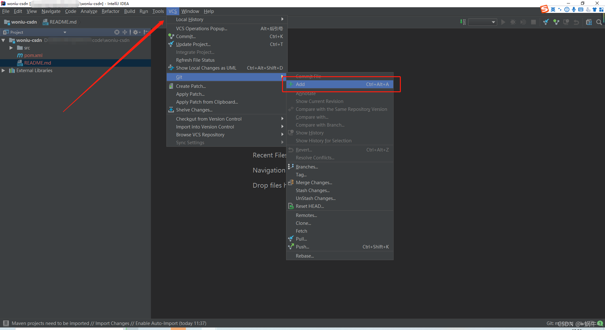Viewport: 605px width, 330px height.
Task: Expand Checkout from Version Control submenu
Action: (227, 119)
